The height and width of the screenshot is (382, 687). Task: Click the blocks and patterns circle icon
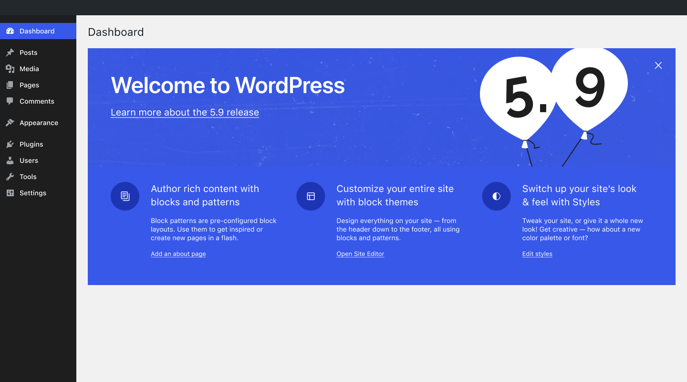pyautogui.click(x=125, y=196)
